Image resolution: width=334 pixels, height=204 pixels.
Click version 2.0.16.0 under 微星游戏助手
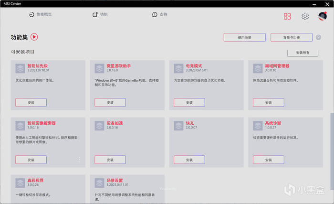[112, 70]
